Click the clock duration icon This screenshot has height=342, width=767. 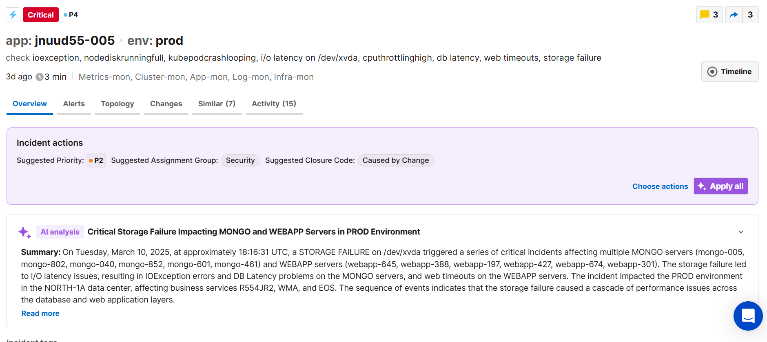(x=40, y=77)
